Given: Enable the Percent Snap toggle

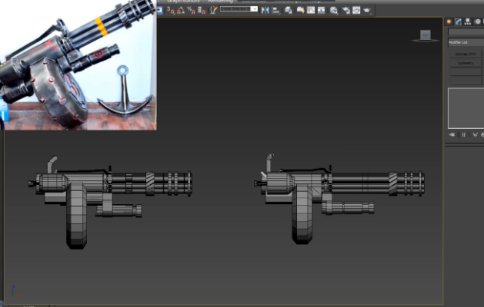Looking at the screenshot, I should 190,10.
